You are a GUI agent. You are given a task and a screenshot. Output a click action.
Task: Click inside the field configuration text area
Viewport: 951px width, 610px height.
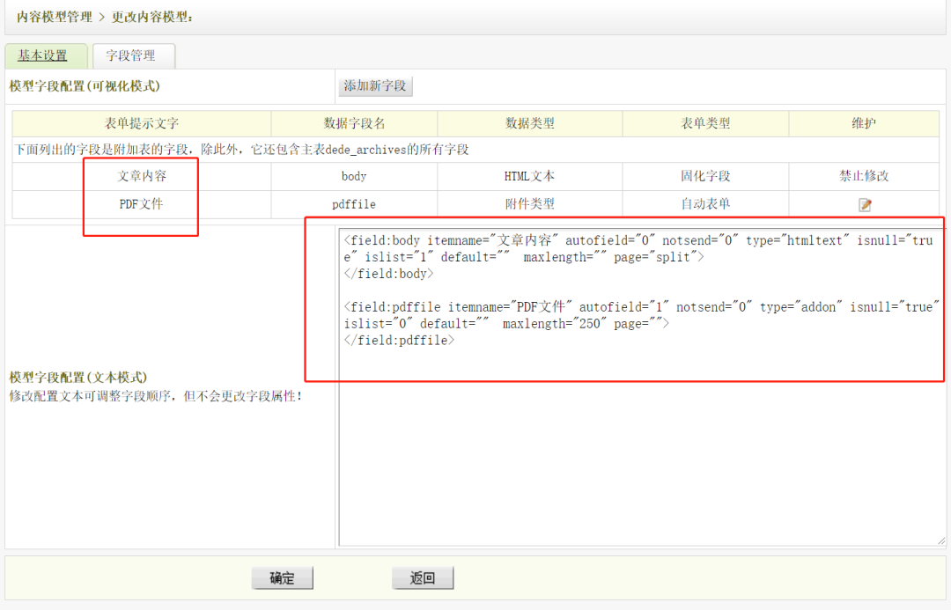pyautogui.click(x=640, y=440)
